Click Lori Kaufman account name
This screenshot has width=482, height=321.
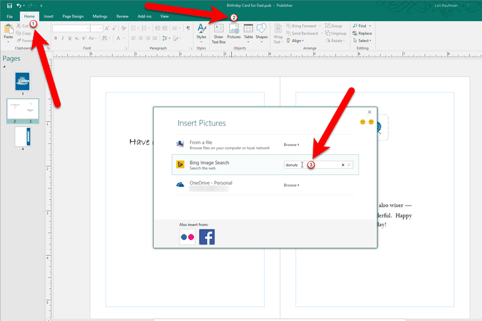pyautogui.click(x=446, y=6)
